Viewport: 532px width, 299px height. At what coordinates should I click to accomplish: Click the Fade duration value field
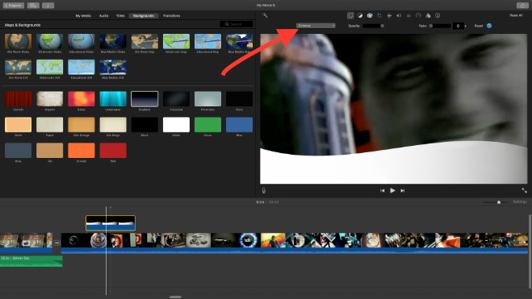tap(458, 26)
